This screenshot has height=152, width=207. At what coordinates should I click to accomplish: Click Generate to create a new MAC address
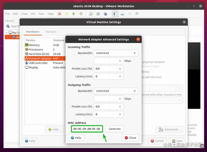(114, 129)
